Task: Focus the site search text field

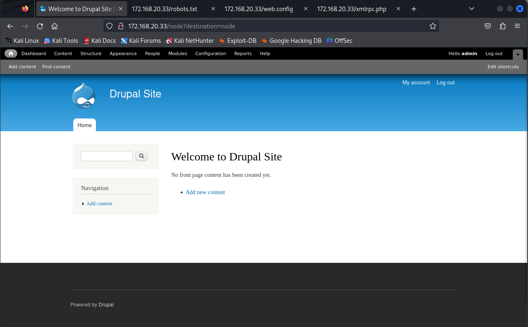Action: [107, 156]
